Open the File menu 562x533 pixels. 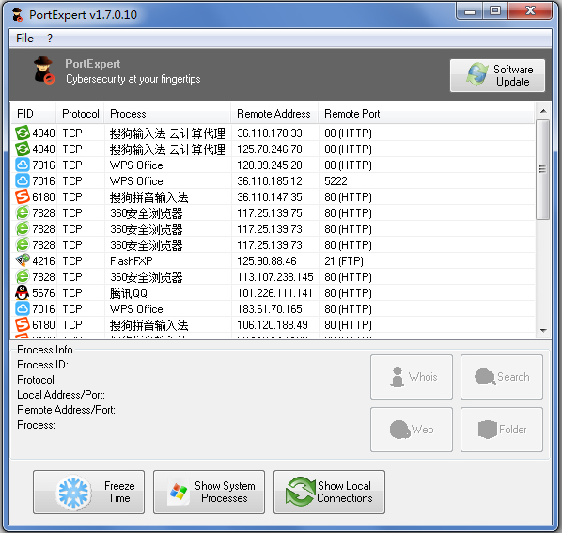tap(24, 39)
